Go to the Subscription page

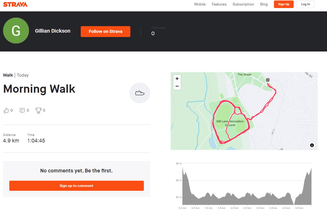click(x=243, y=4)
